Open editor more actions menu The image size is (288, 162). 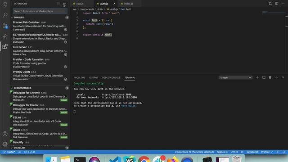pos(283,4)
